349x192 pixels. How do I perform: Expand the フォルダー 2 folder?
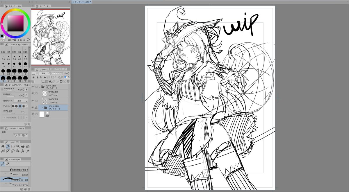[x=43, y=107]
